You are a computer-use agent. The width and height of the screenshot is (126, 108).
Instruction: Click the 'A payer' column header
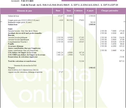coord(90,11)
